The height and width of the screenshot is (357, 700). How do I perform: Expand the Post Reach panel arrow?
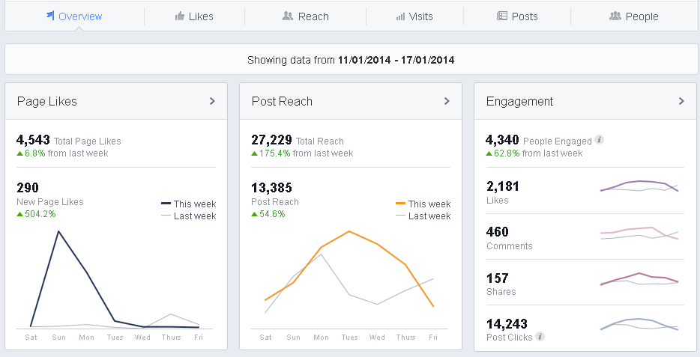[447, 101]
